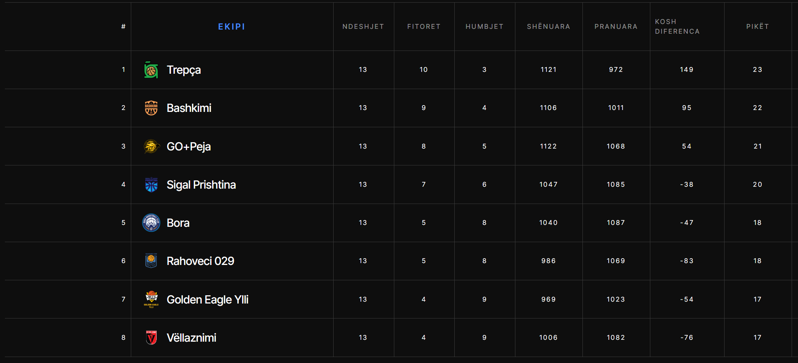Click the Trepça team logo
This screenshot has width=798, height=363.
tap(151, 70)
